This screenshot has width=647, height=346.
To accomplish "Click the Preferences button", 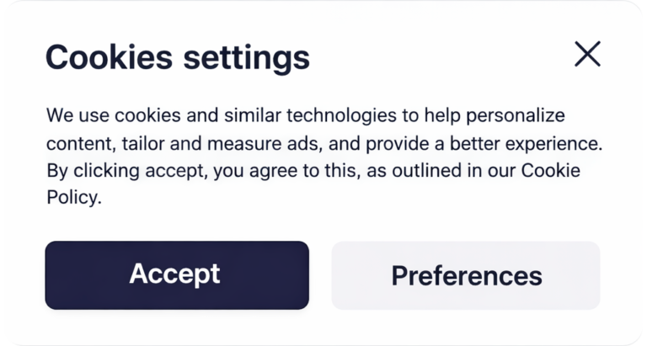I will (x=466, y=275).
